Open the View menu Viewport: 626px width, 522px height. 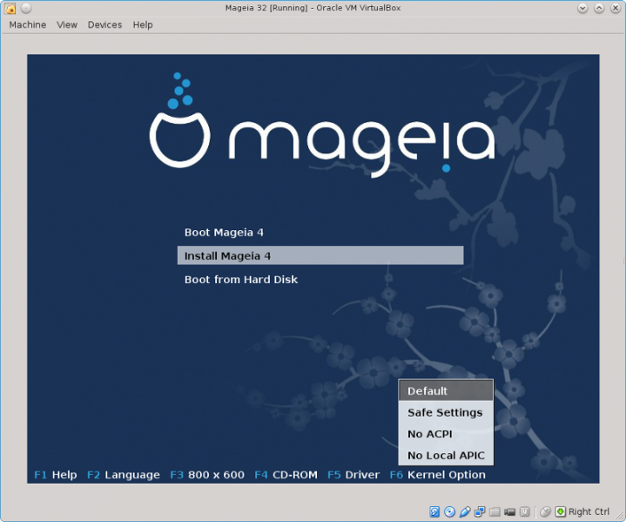[x=67, y=24]
